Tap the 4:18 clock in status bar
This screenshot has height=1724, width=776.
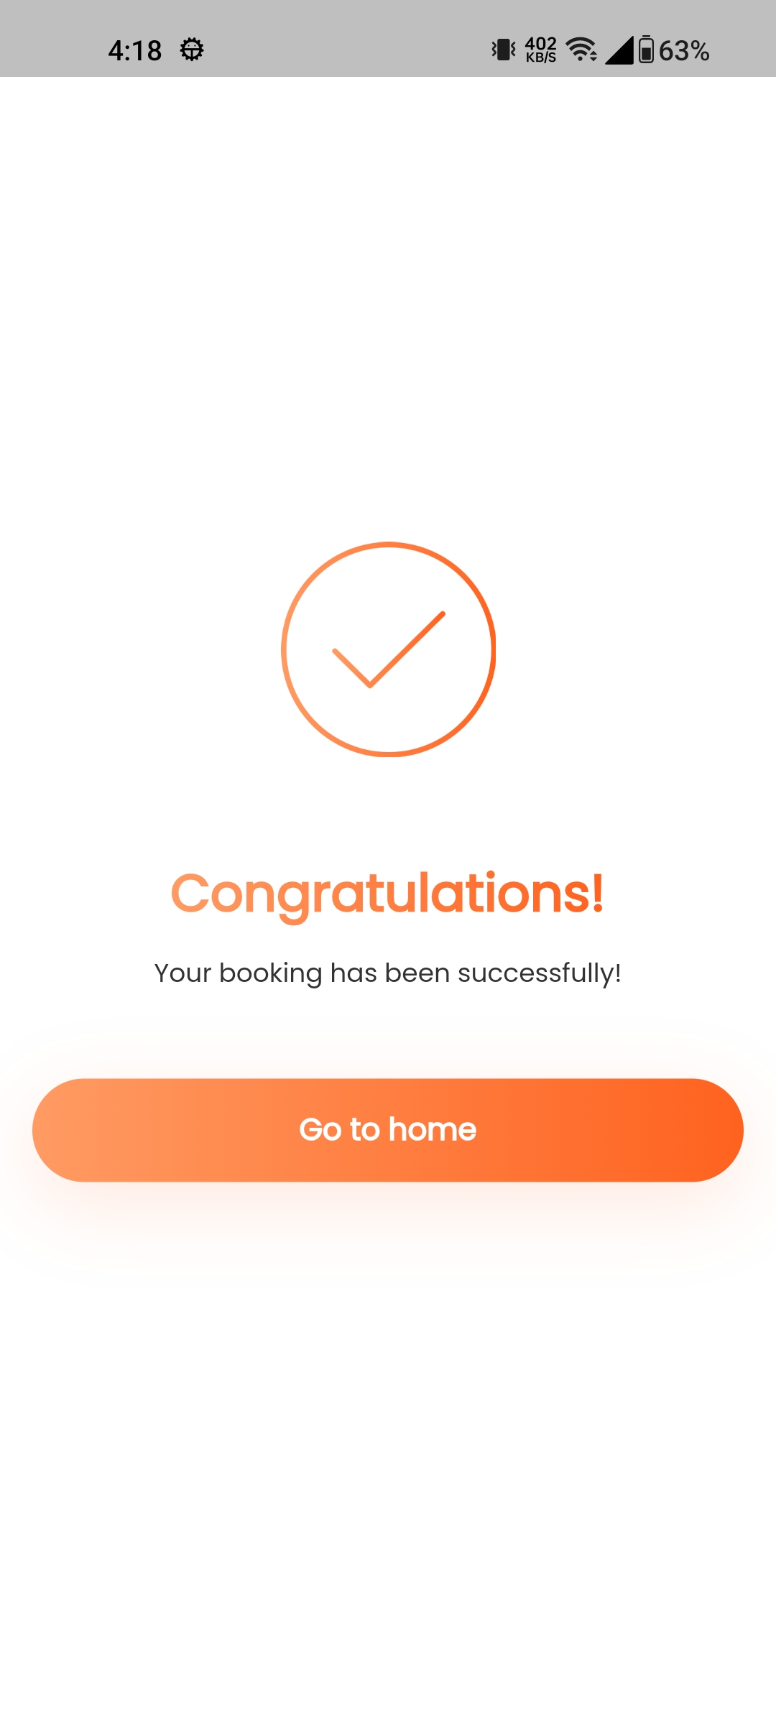point(135,51)
